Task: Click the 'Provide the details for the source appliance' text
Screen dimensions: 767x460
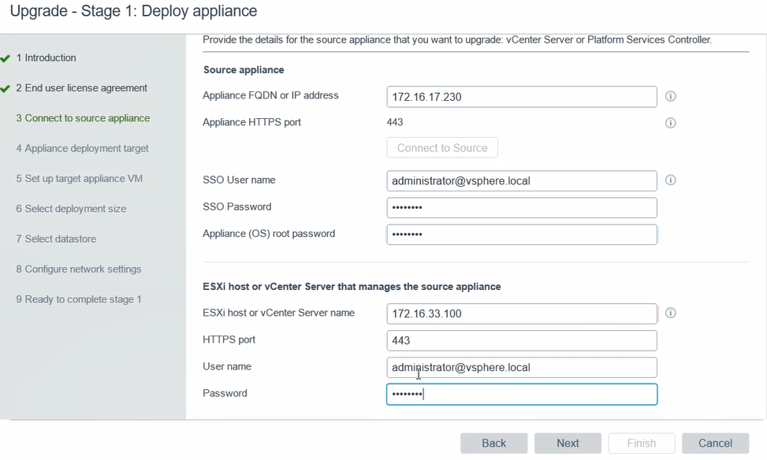Action: (x=457, y=39)
